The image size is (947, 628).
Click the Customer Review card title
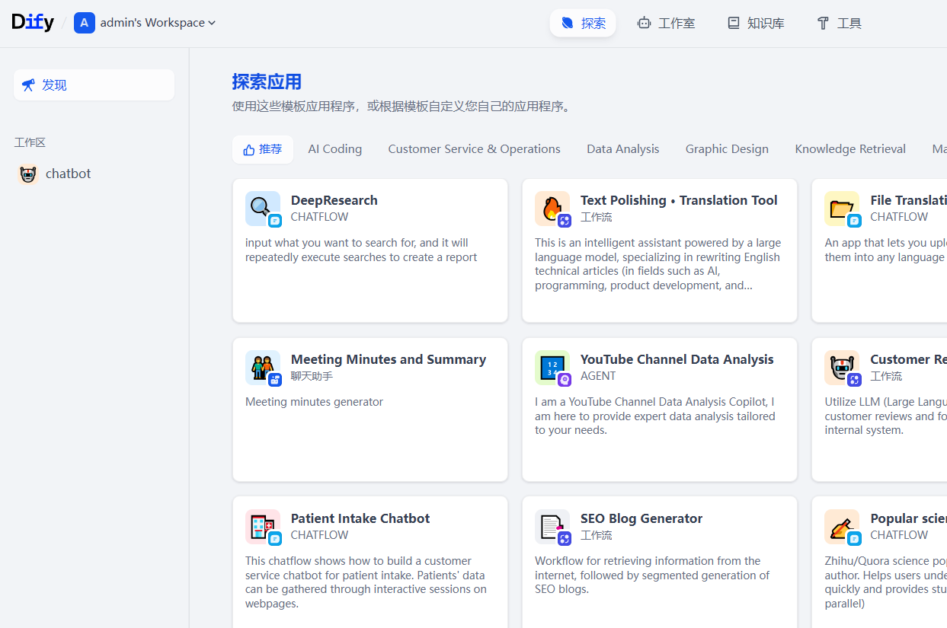908,359
